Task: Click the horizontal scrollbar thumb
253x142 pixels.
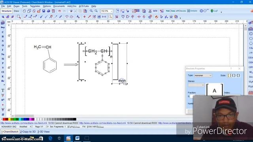Action: (x=24, y=116)
